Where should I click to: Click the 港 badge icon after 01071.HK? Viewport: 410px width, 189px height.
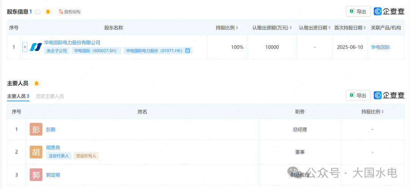188,51
